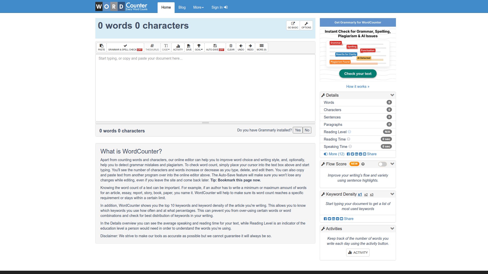Viewport: 488px width, 274px height.
Task: Click the Activity button in Activities panel
Action: (x=358, y=253)
